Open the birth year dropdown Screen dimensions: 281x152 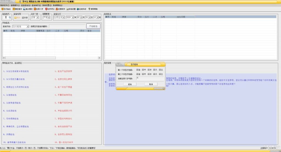[72, 17]
